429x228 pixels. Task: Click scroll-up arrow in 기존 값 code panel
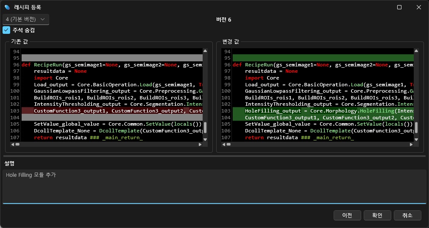[205, 51]
